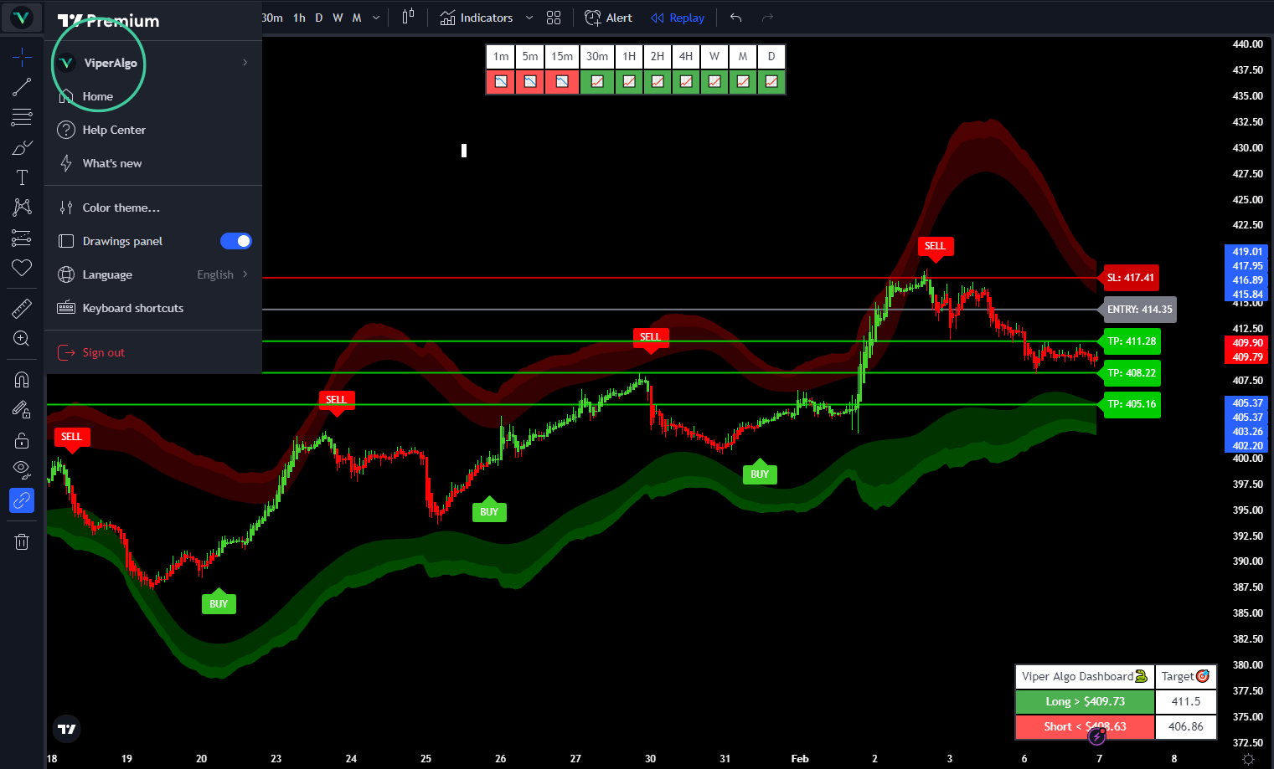Screen dimensions: 1274x769
Task: Toggle hide all drawings eye icon
Action: 22,468
